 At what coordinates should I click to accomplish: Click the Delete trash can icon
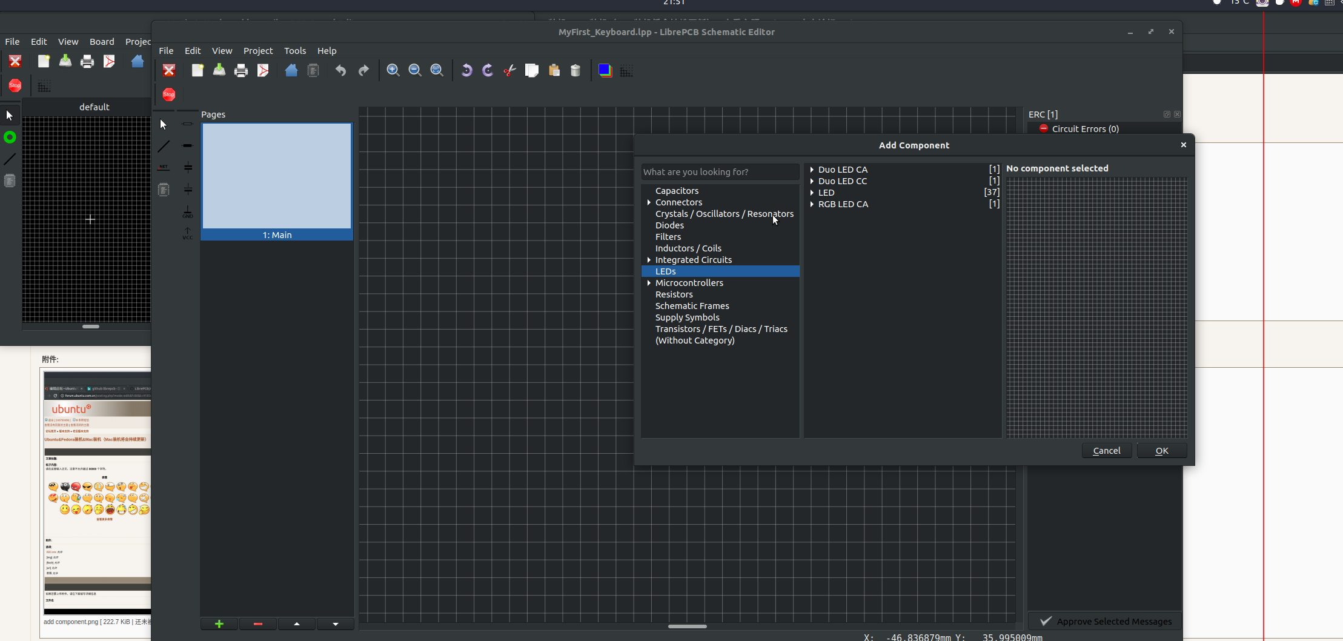pos(575,71)
